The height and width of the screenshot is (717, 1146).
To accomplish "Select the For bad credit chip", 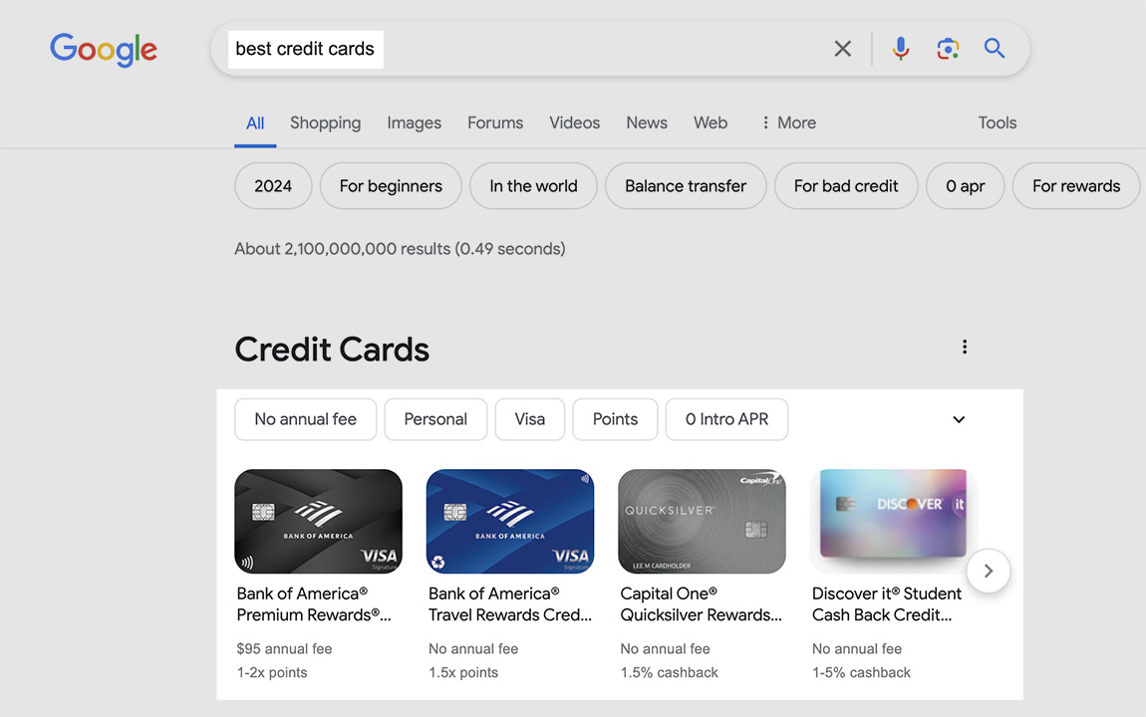I will pos(846,186).
